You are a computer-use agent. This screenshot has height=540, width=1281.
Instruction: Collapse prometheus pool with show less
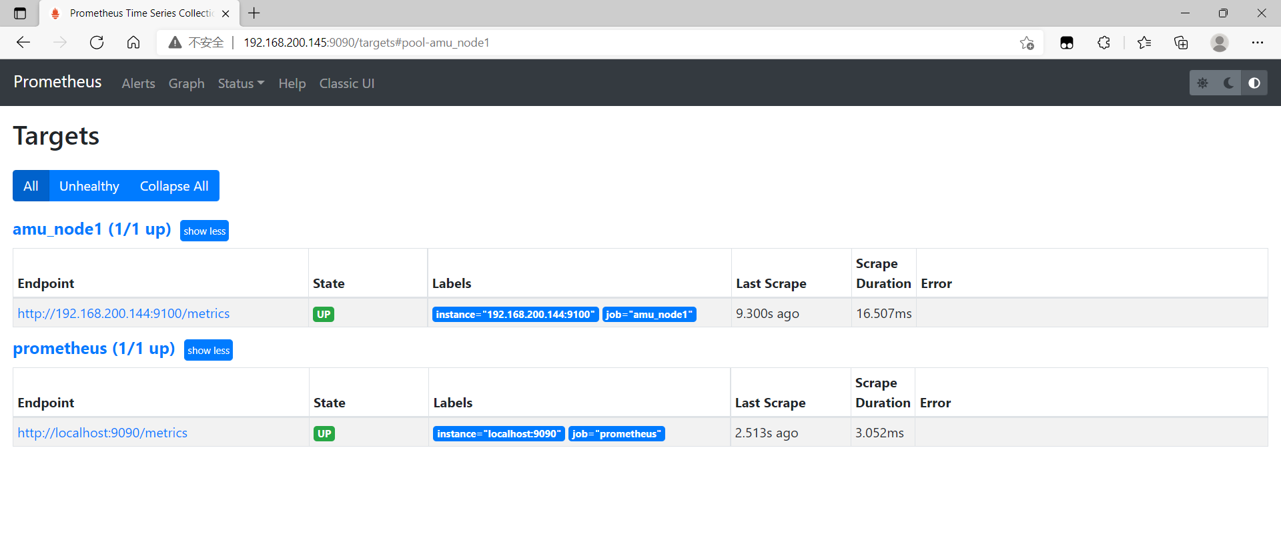tap(208, 350)
